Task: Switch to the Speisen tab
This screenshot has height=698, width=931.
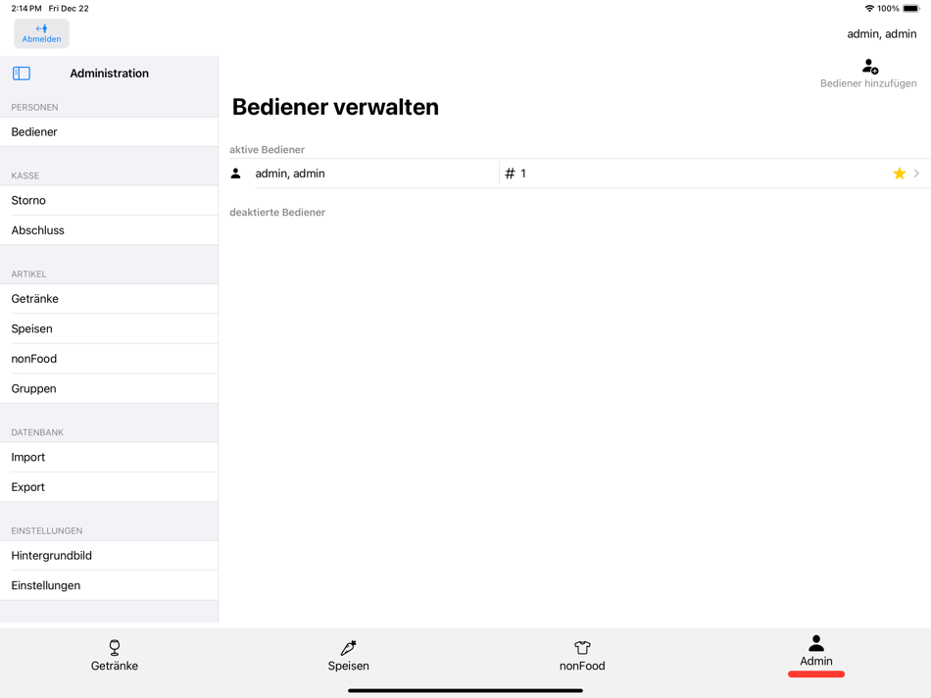Action: [x=348, y=657]
